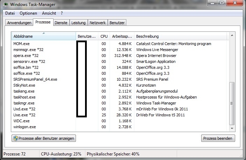246x160 pixels.
Task: Click the CPU value 25
Action: [x=104, y=115]
